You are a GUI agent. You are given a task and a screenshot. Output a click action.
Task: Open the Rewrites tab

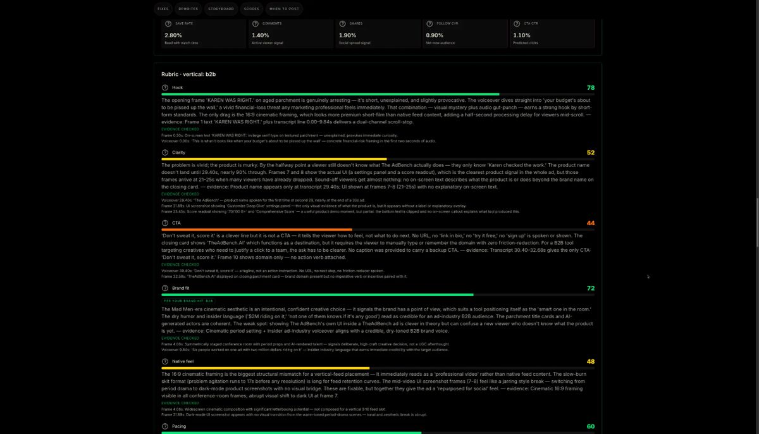click(x=188, y=9)
